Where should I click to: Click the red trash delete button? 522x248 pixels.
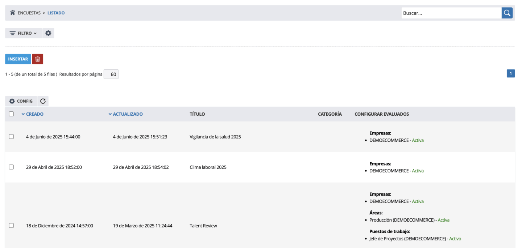[x=37, y=59]
